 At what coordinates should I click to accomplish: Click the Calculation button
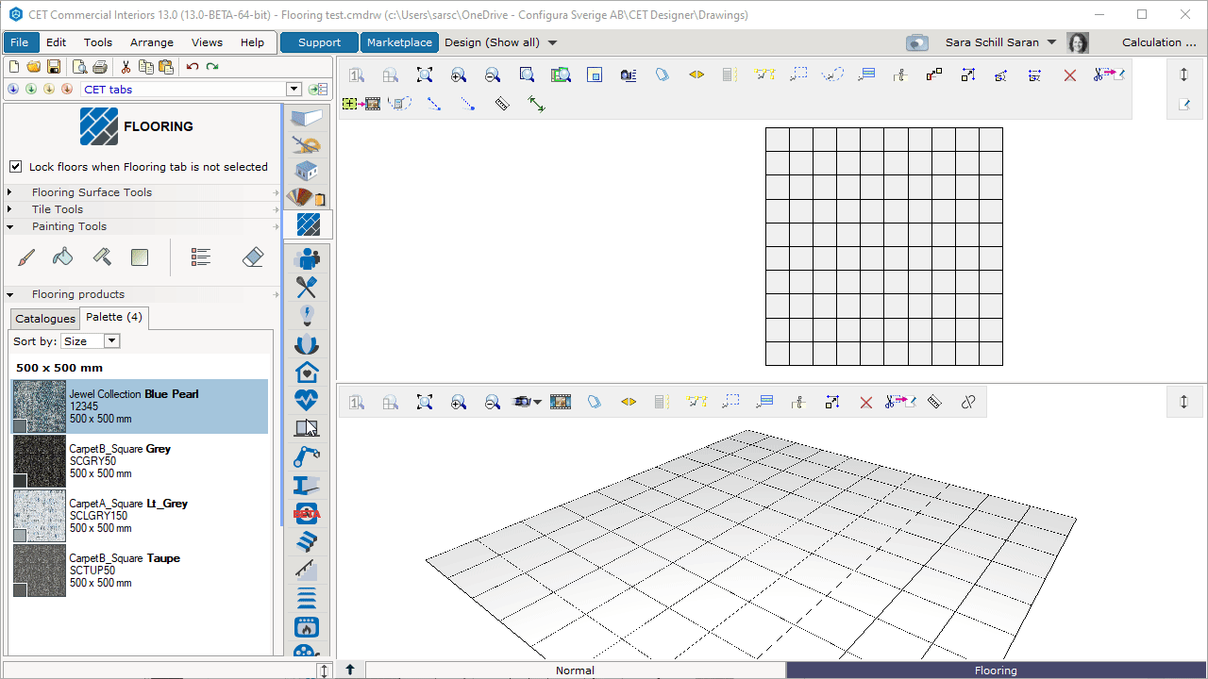pos(1159,42)
